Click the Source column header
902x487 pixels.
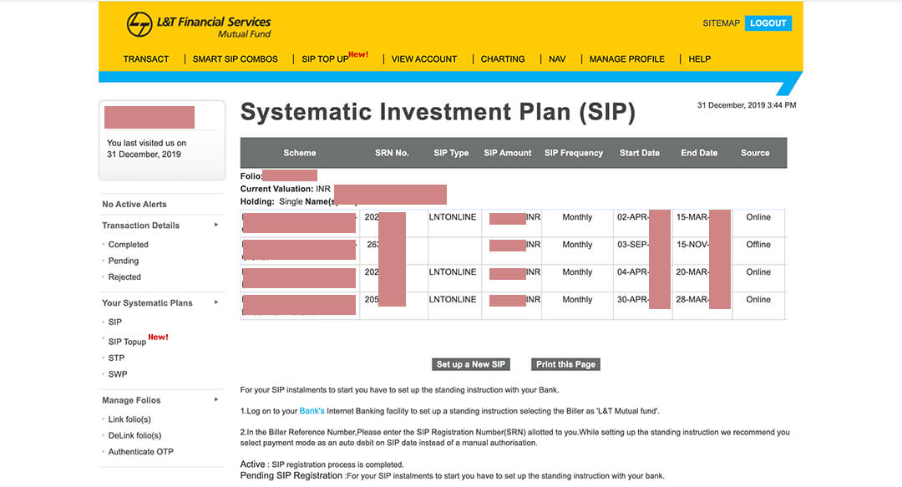pos(755,153)
